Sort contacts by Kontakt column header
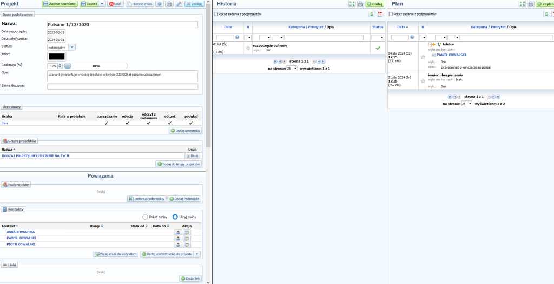The width and height of the screenshot is (554, 284). click(10, 226)
